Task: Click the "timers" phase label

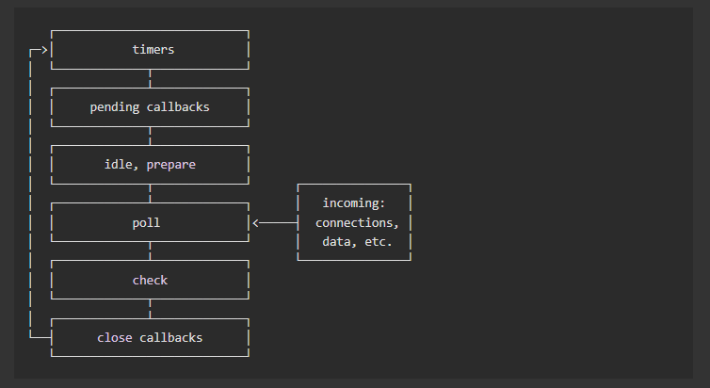Action: [150, 49]
